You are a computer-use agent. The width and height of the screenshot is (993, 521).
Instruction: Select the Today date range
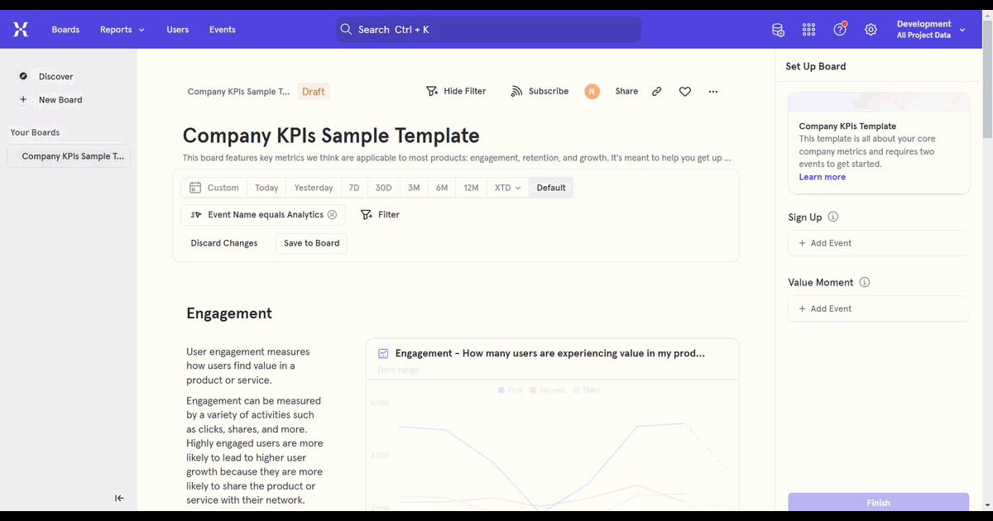[266, 188]
